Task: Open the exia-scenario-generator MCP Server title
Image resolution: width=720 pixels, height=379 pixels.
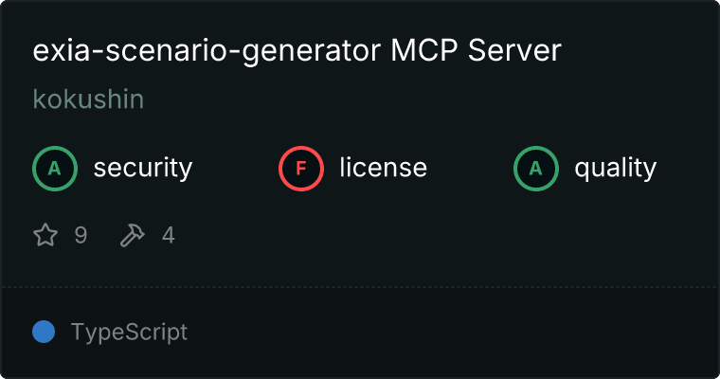Action: (x=297, y=50)
